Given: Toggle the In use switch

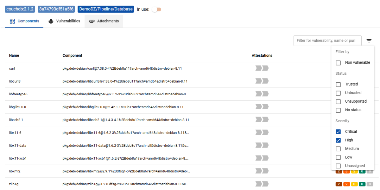Looking at the screenshot, I should pyautogui.click(x=156, y=9).
